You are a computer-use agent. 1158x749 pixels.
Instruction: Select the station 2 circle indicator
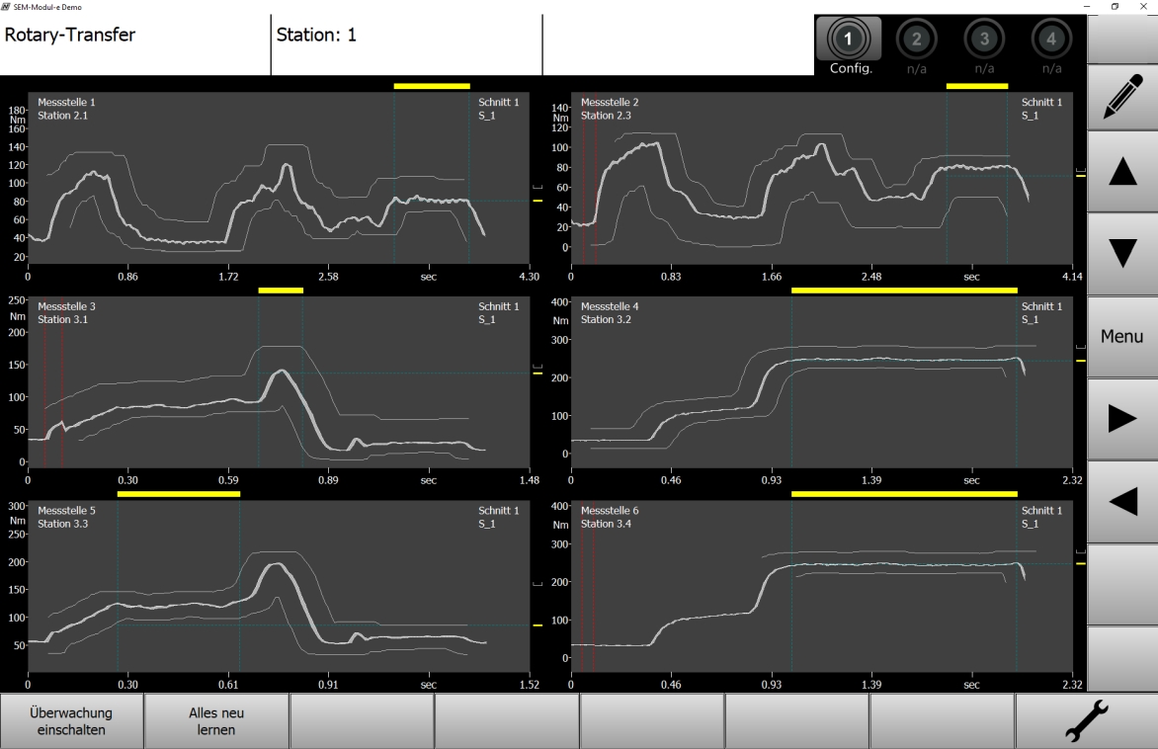pos(916,40)
